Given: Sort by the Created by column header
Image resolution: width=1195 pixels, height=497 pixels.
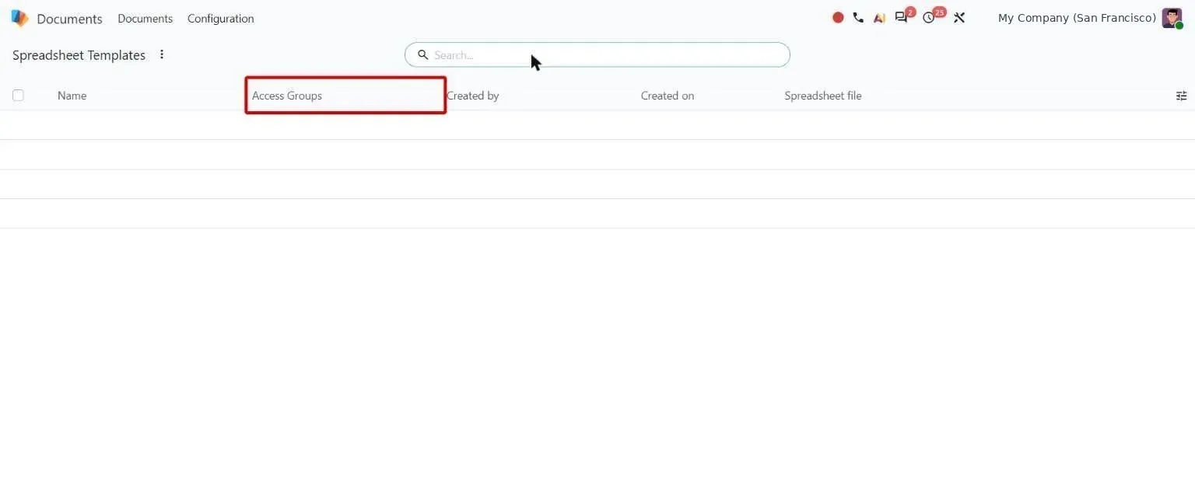Looking at the screenshot, I should pos(472,96).
